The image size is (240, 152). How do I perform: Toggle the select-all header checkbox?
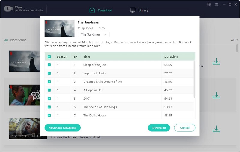49,57
